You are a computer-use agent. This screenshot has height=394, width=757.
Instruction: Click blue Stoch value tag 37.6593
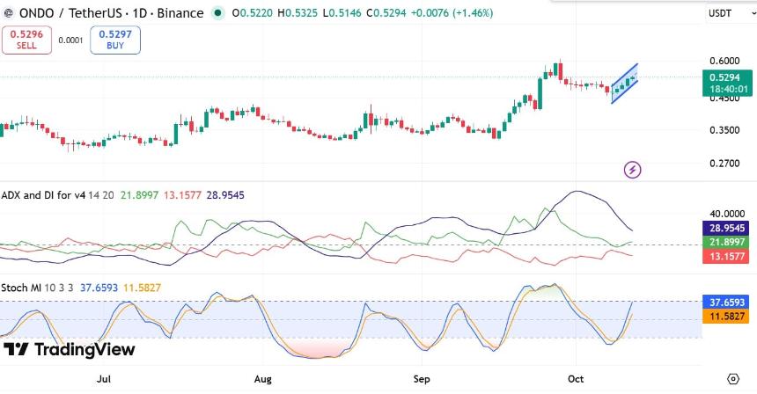726,303
